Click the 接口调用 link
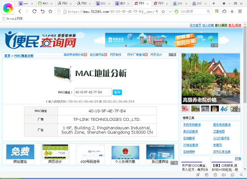 pyautogui.click(x=221, y=25)
